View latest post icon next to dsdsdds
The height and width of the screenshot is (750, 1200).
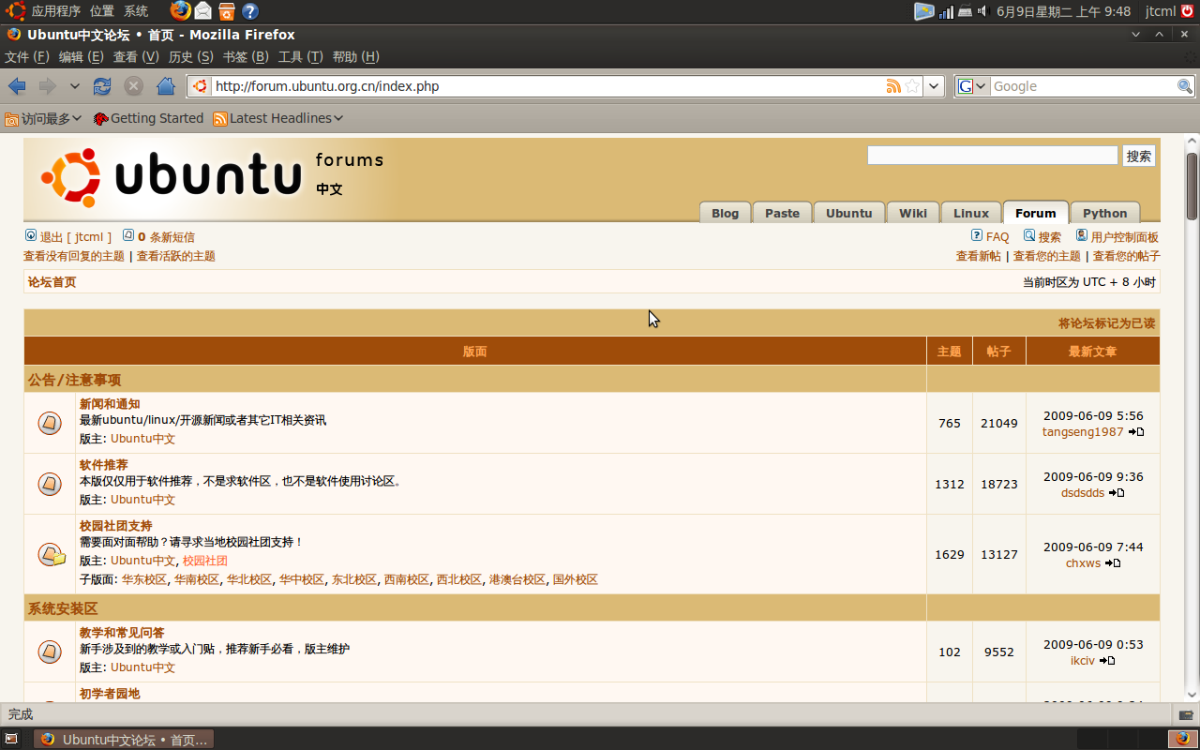[x=1117, y=493]
